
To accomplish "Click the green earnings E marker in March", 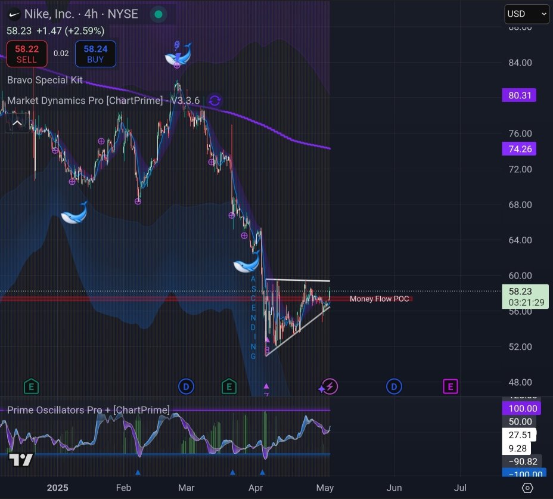I will 229,387.
